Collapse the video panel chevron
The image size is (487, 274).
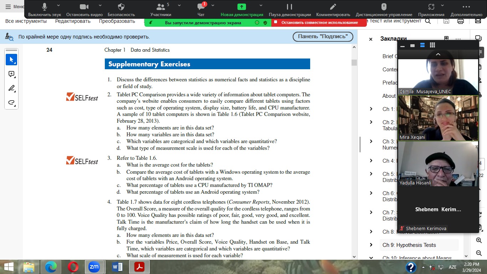pyautogui.click(x=438, y=54)
